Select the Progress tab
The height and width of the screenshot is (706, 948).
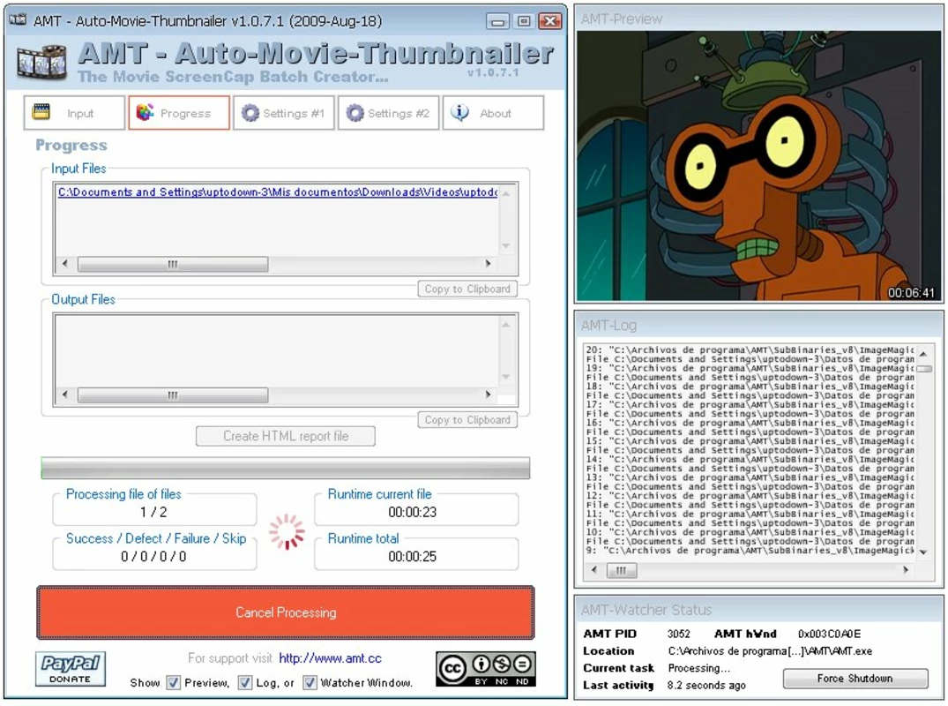tap(179, 113)
